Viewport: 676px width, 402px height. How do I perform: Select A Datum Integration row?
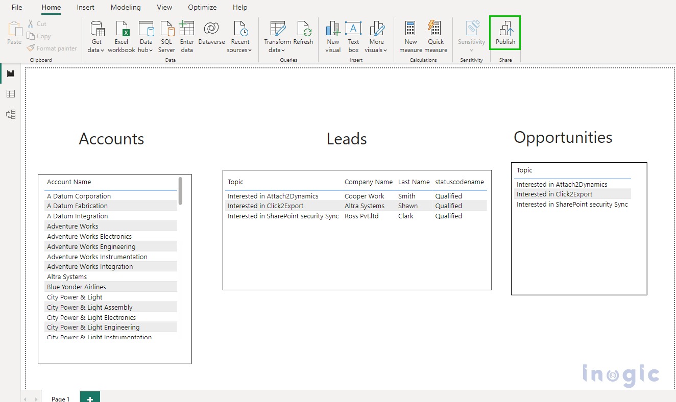(x=111, y=216)
